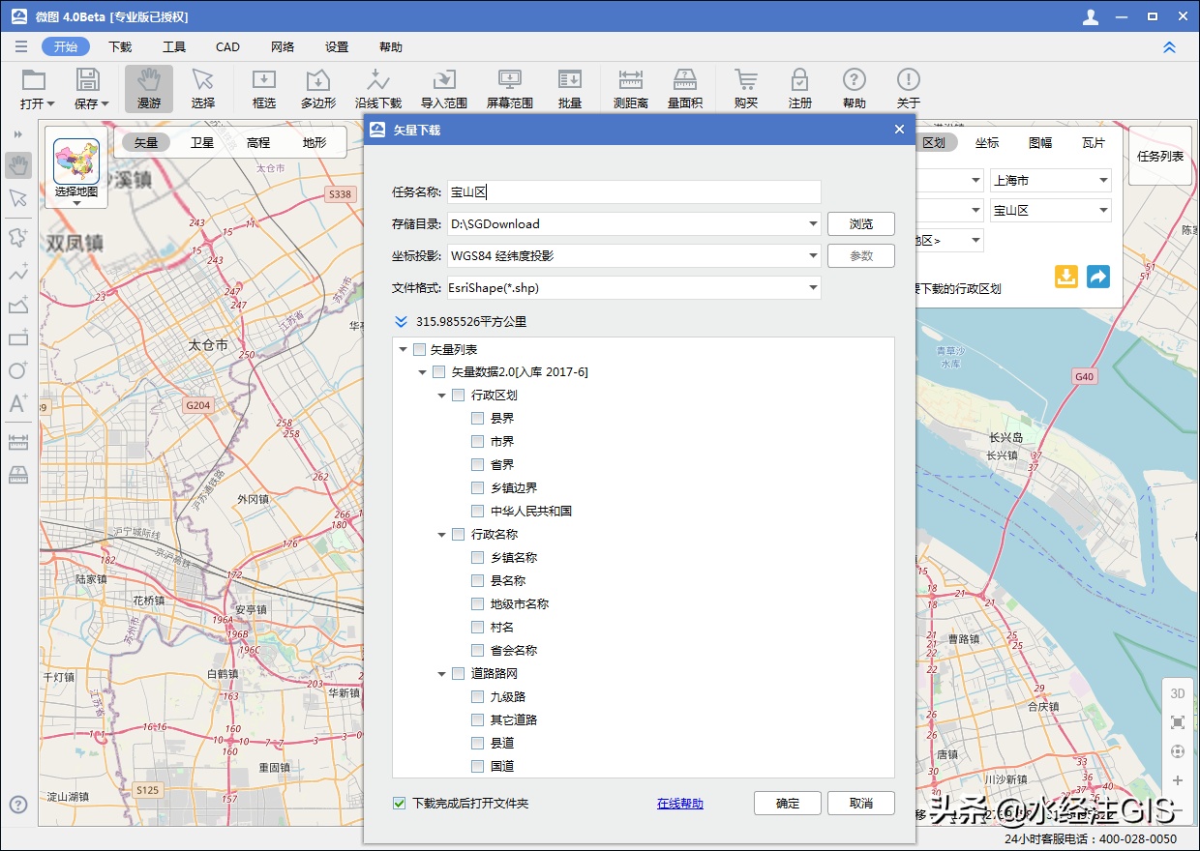This screenshot has height=851, width=1200.
Task: Open the 宝山区 district dropdown
Action: tap(1051, 210)
